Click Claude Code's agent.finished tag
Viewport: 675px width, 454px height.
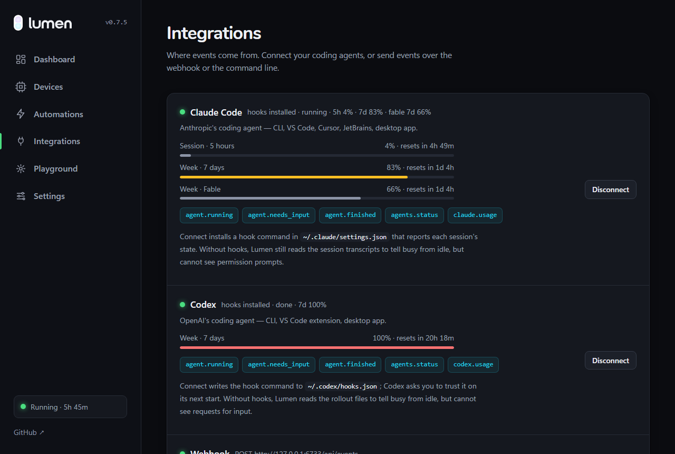[350, 215]
